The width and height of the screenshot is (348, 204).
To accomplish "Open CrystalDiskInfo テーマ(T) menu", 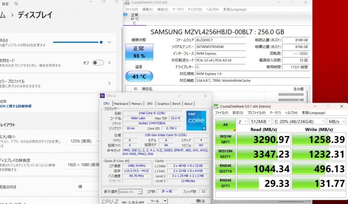I will click(x=178, y=9).
